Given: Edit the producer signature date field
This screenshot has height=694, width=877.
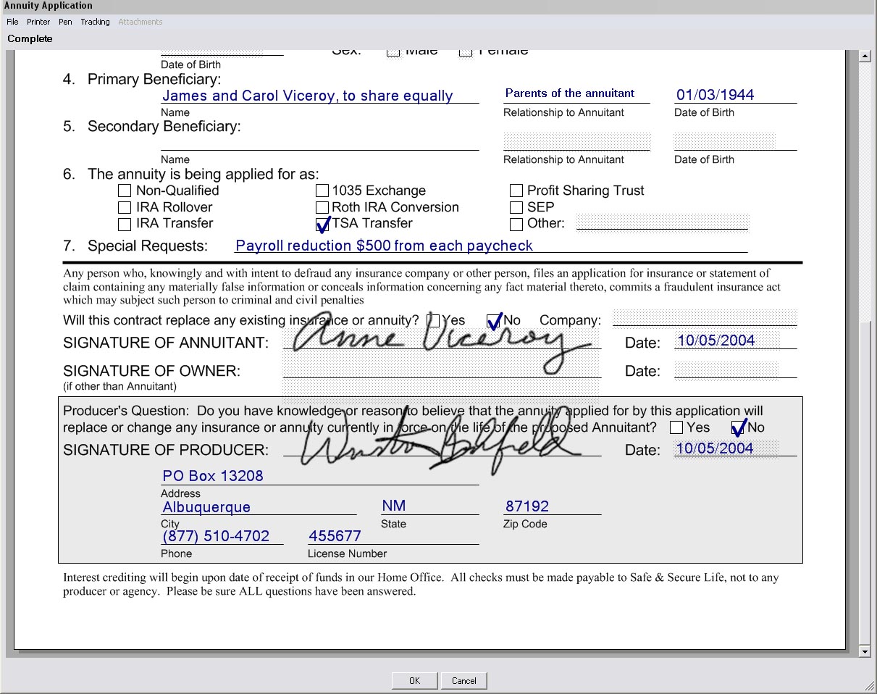Looking at the screenshot, I should point(735,448).
